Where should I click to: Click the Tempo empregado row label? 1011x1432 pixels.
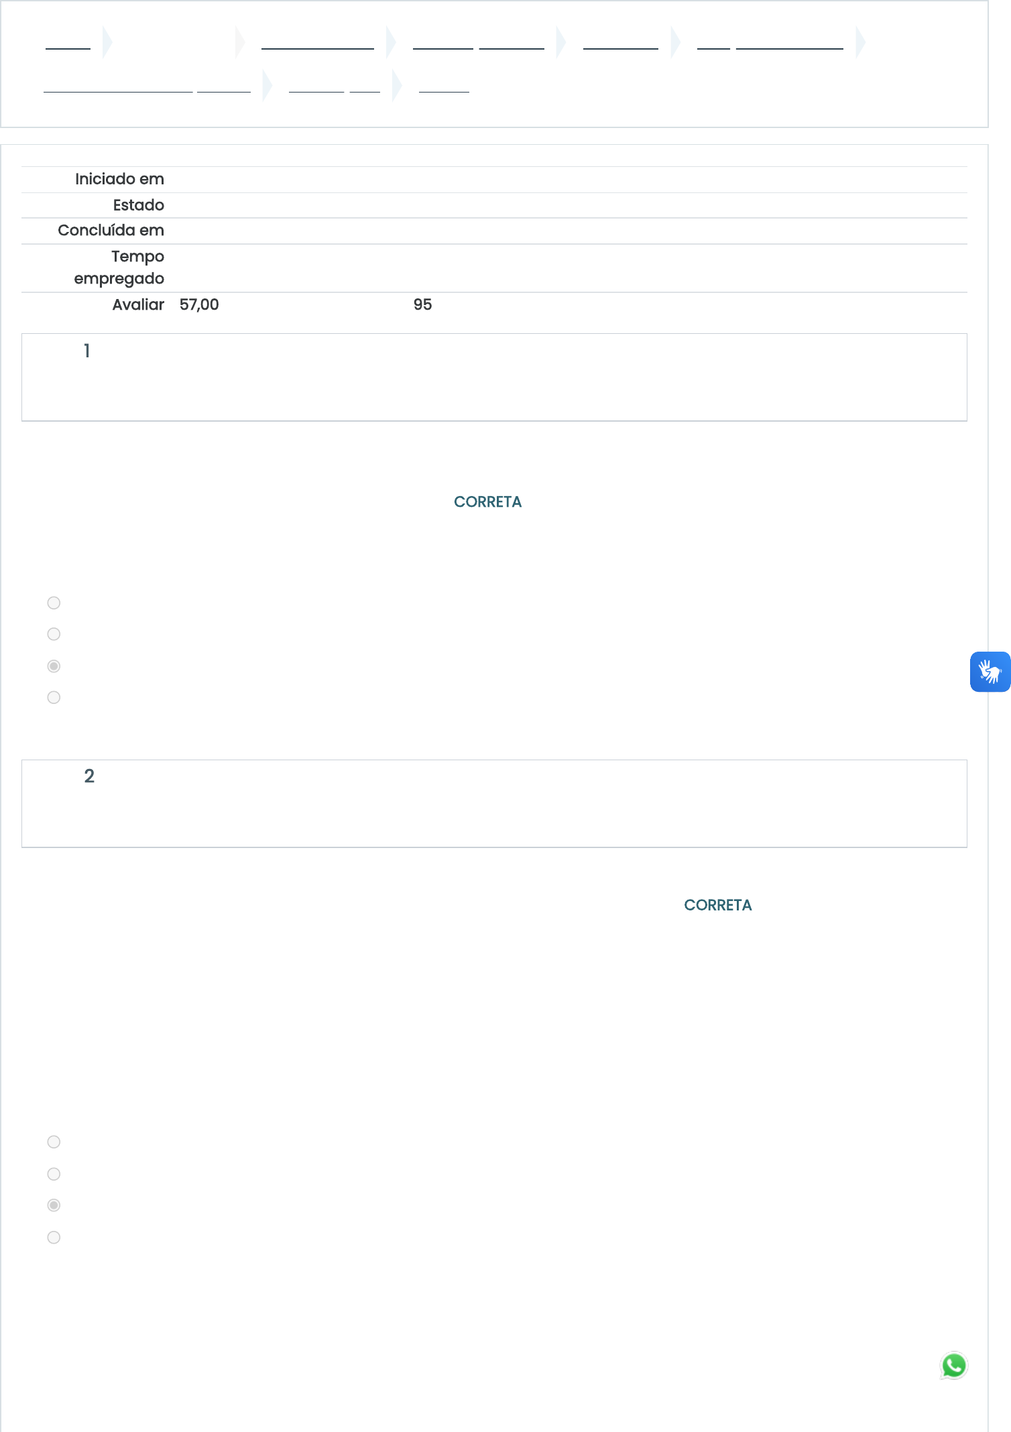pyautogui.click(x=119, y=267)
